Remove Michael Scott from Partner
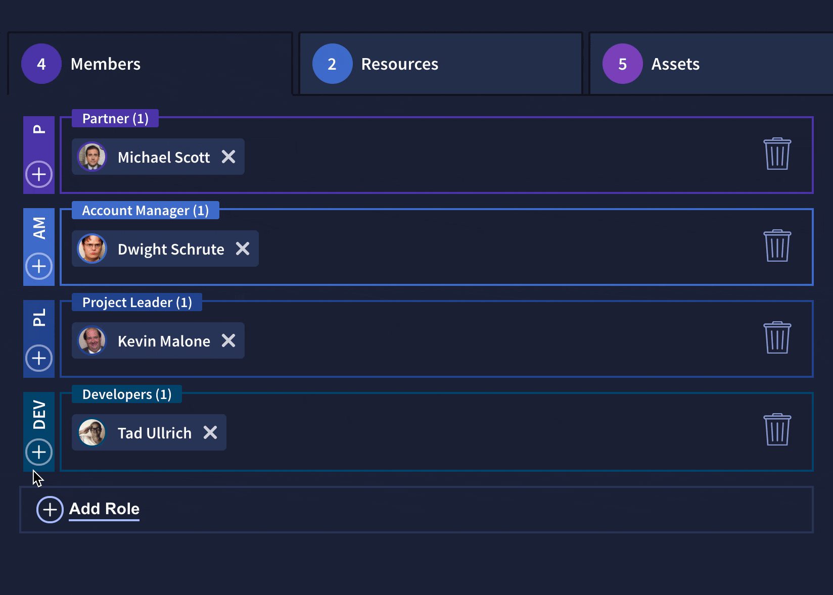The image size is (833, 595). coord(228,157)
